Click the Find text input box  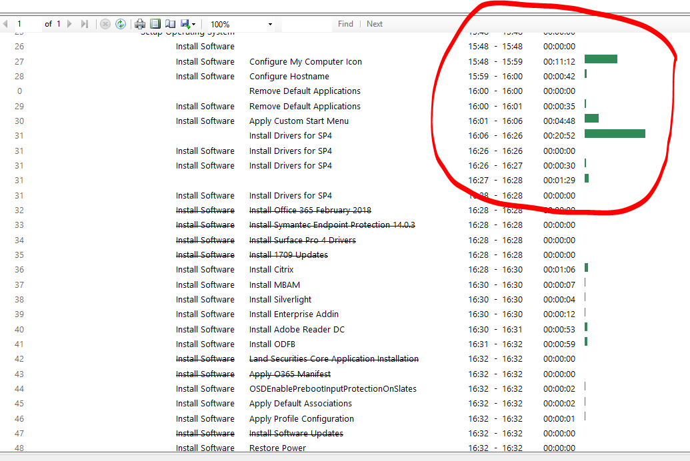pos(307,24)
